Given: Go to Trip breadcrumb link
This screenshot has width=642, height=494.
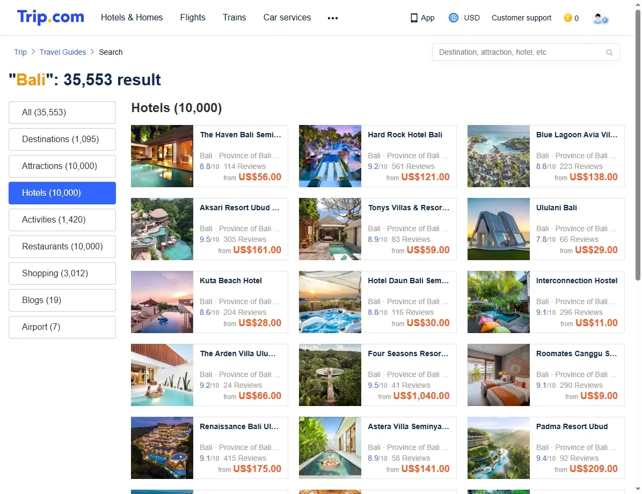Looking at the screenshot, I should click(x=20, y=52).
